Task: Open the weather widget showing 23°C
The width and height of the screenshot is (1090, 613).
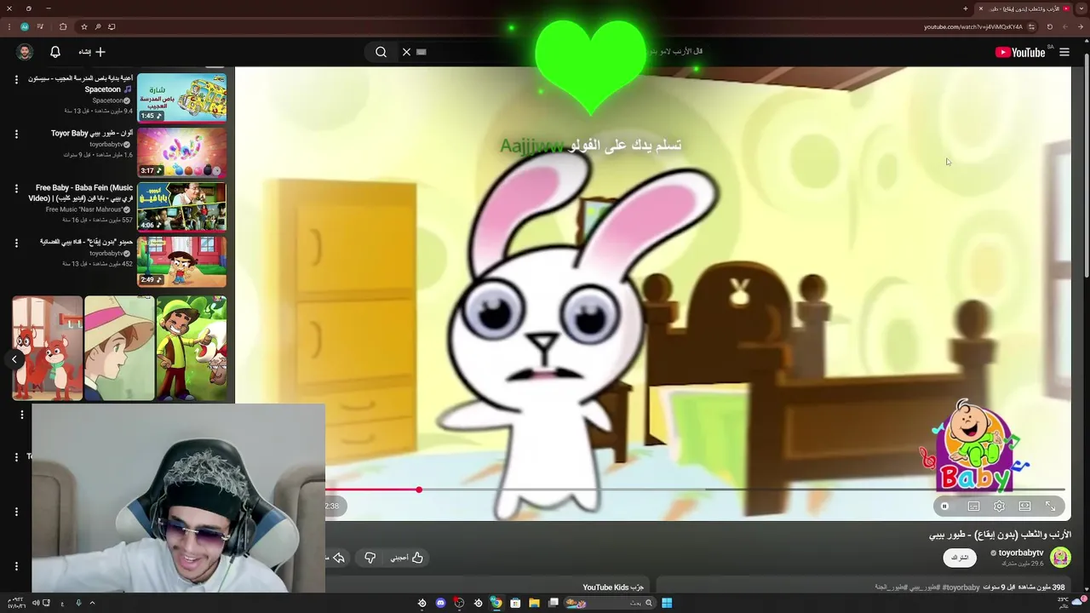Action: pos(1071,603)
